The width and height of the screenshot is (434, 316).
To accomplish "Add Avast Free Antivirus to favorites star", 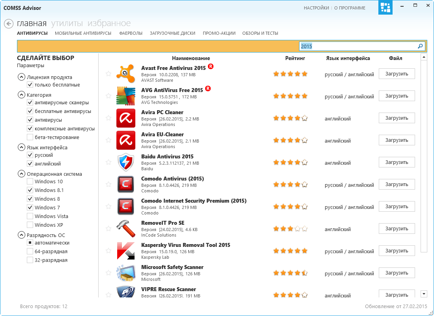I will pos(108,73).
